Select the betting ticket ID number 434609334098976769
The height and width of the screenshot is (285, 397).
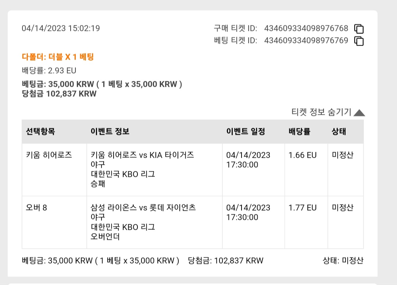(306, 40)
